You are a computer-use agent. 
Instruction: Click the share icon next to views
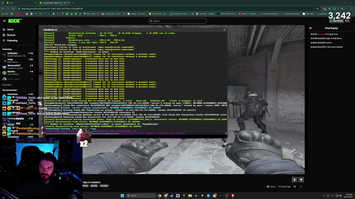tap(295, 187)
